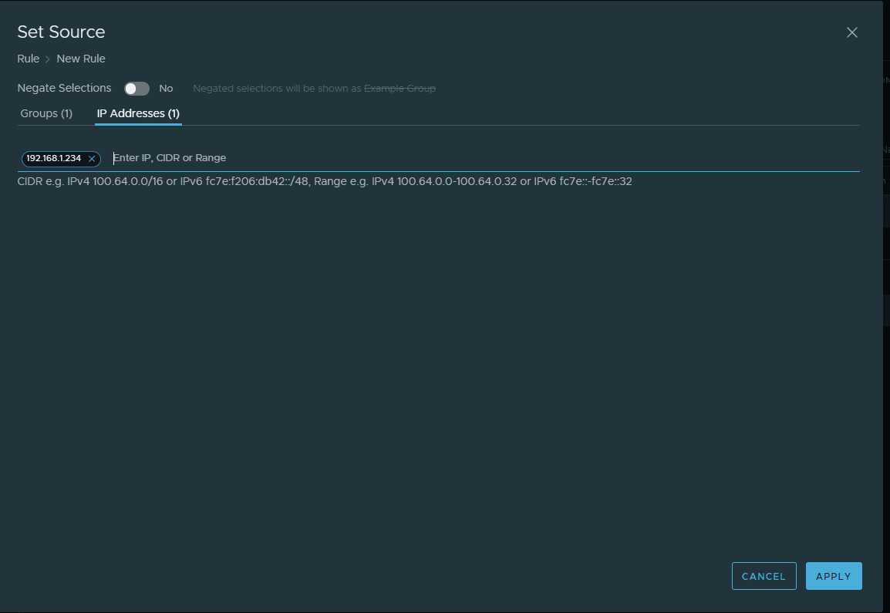Image resolution: width=890 pixels, height=613 pixels.
Task: Click the Set Source dialog title
Action: [x=62, y=32]
